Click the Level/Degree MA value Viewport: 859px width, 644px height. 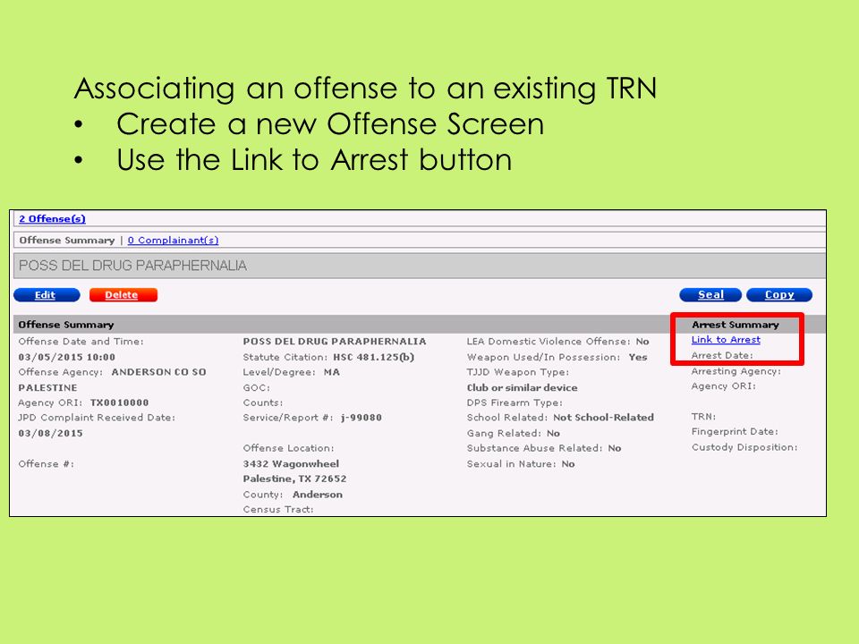coord(332,372)
